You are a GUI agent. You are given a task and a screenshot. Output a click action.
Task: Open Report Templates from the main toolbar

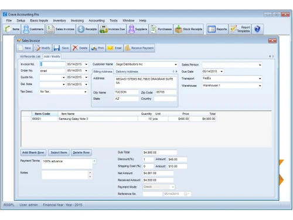(240, 29)
